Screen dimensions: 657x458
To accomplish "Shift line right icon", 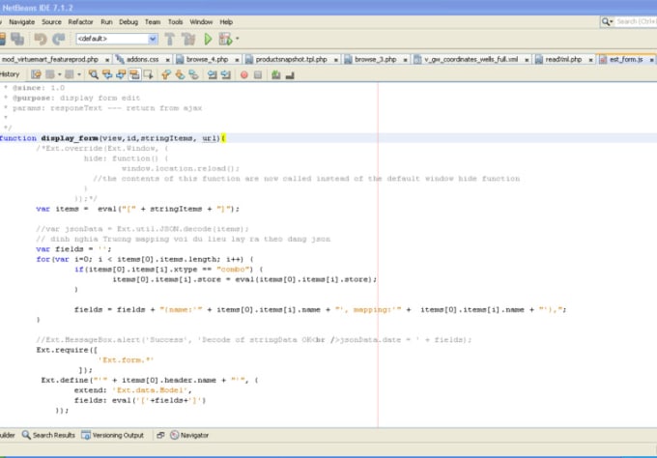I will (x=226, y=74).
